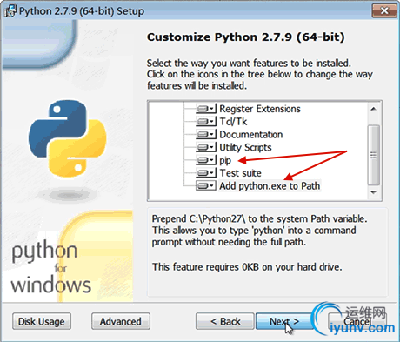Select the Tcl/Tk tree item
This screenshot has height=342, width=400.
coord(233,122)
